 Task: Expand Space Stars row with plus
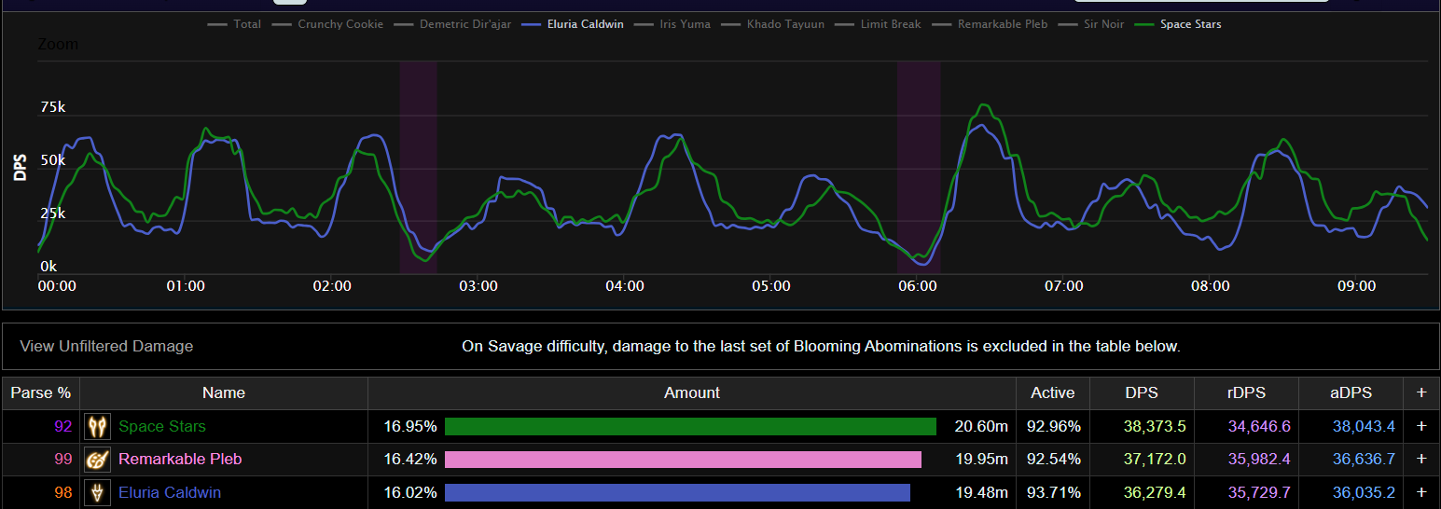pyautogui.click(x=1421, y=426)
